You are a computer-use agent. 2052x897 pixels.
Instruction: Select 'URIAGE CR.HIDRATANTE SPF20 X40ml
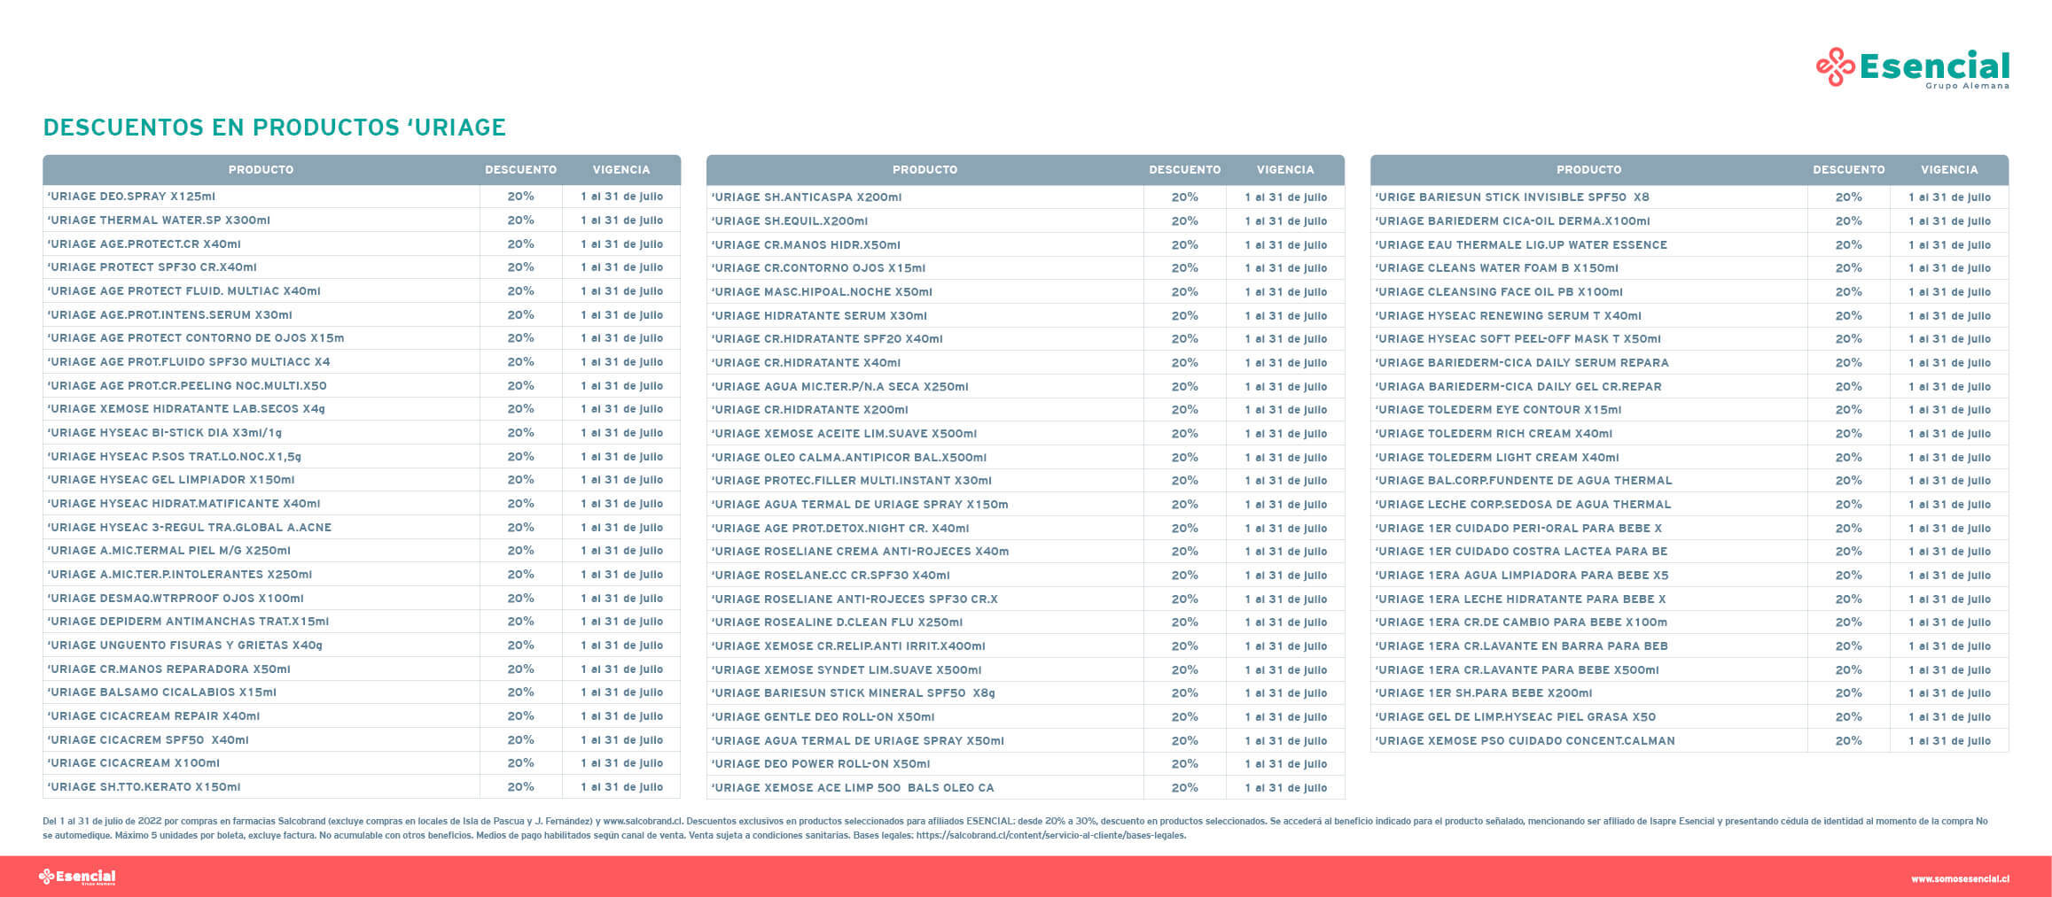pos(1026,339)
